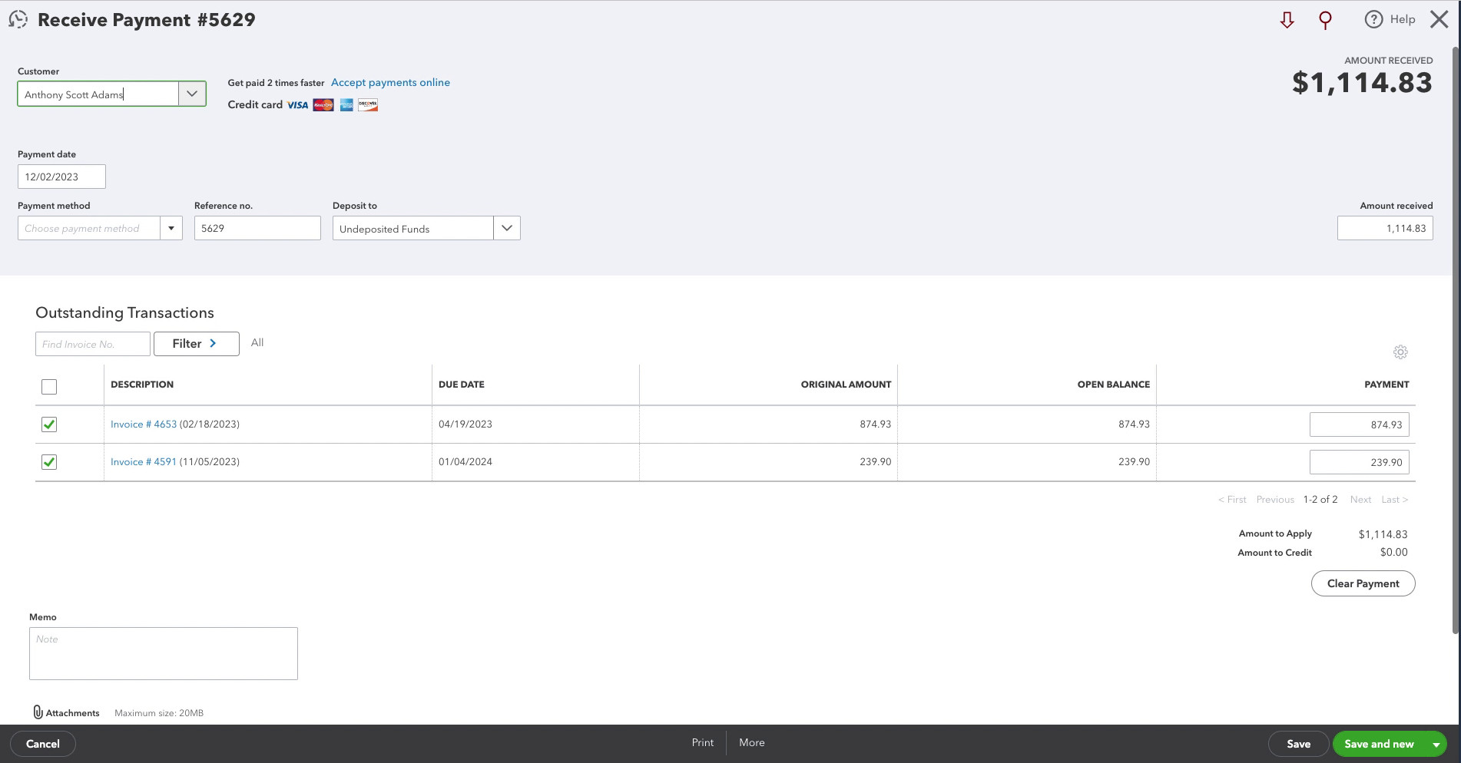
Task: Open Invoice # 4653 link
Action: 144,424
